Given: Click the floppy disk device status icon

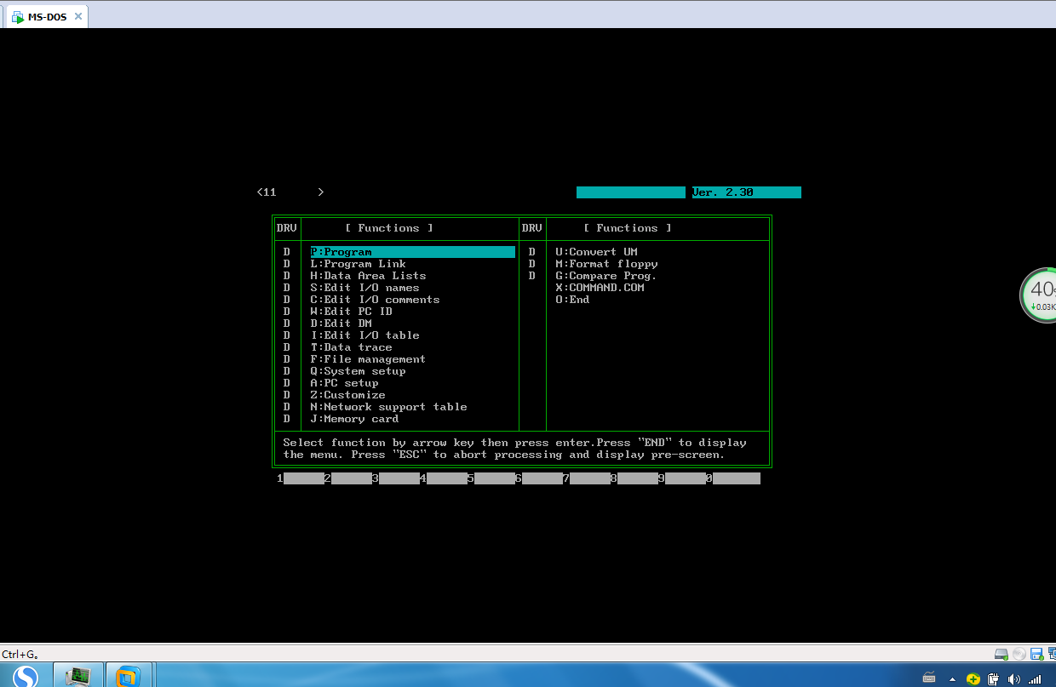Looking at the screenshot, I should click(x=1036, y=654).
